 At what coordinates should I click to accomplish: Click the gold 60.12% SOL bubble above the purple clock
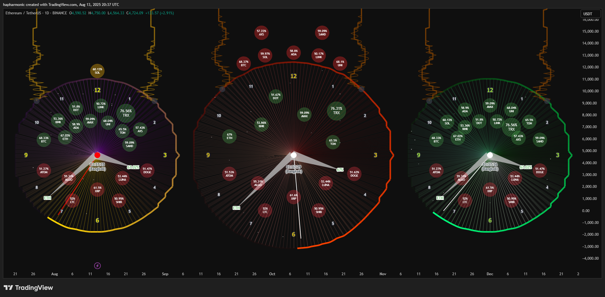[x=97, y=71]
